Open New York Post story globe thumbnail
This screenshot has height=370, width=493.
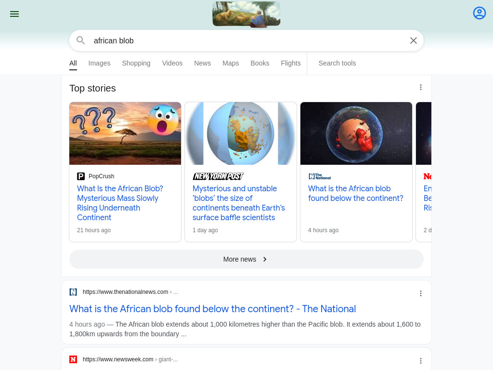point(241,133)
